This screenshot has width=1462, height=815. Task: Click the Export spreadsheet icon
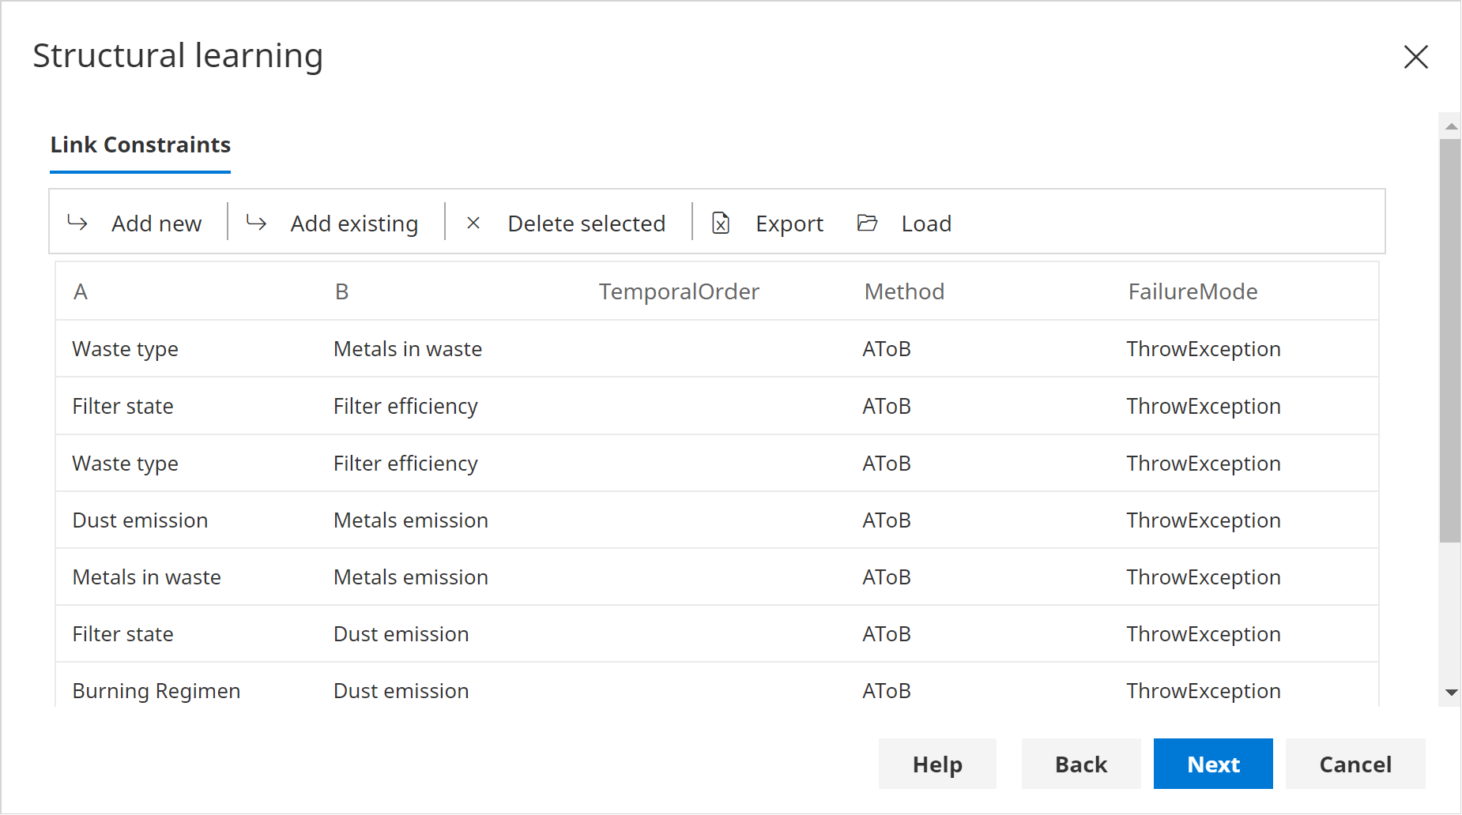coord(721,223)
